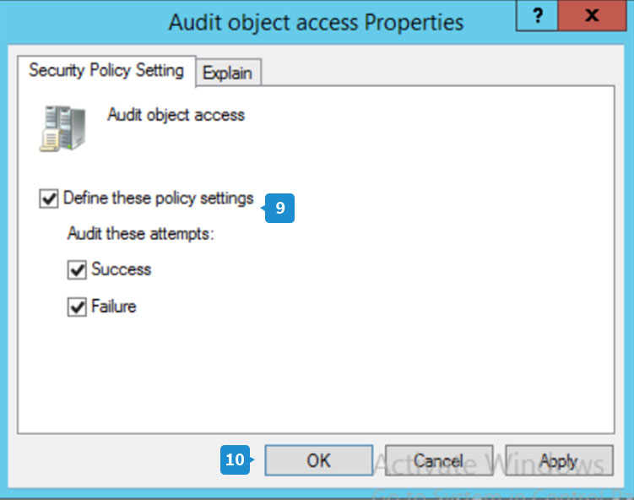Click the dialog title bar text
Viewport: 634px width, 500px height.
tap(316, 22)
